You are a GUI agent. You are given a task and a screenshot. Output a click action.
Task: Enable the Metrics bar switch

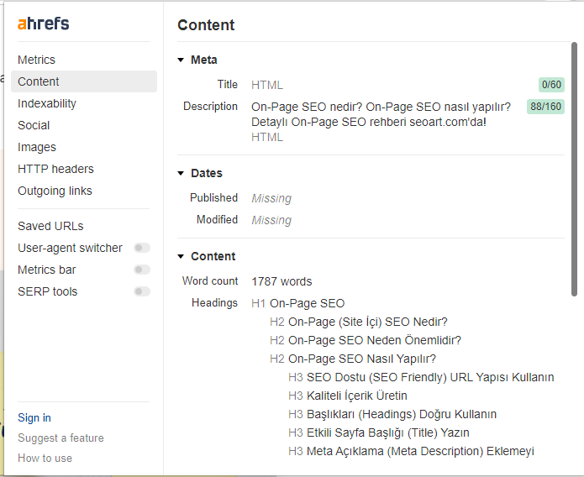(x=142, y=270)
